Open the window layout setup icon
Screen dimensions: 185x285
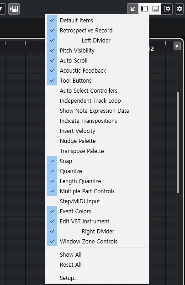tap(167, 9)
